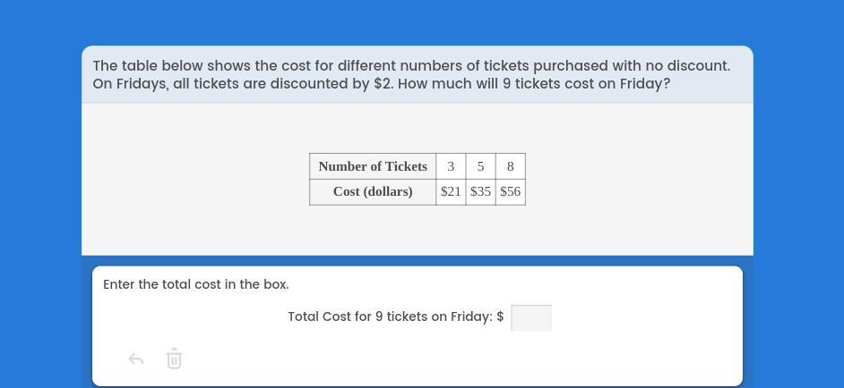The height and width of the screenshot is (388, 844).
Task: Click the $56 cost cell
Action: (511, 191)
